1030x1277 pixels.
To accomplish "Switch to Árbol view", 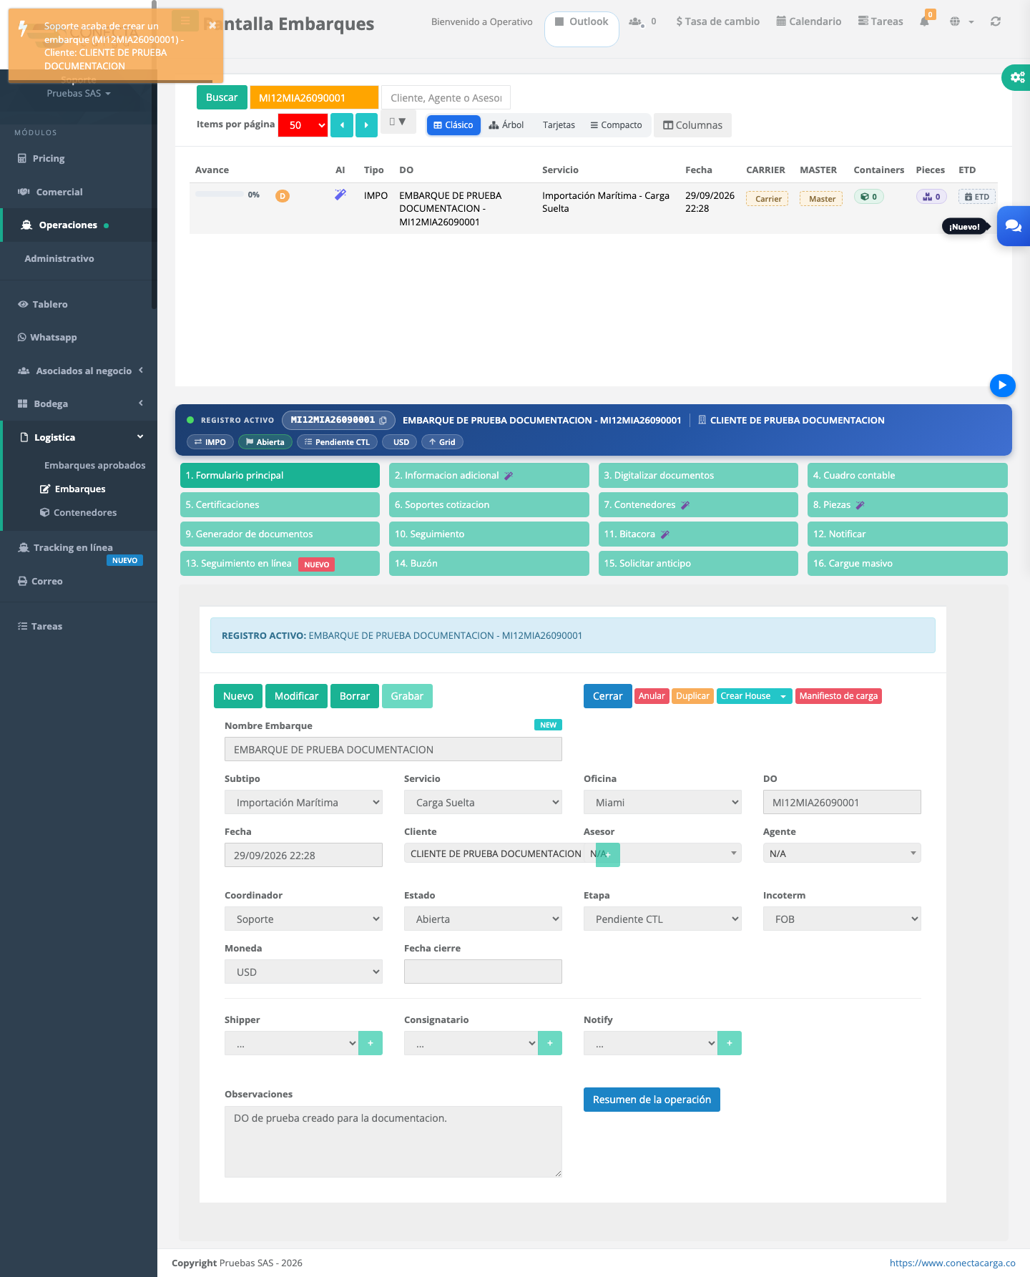I will [x=506, y=125].
